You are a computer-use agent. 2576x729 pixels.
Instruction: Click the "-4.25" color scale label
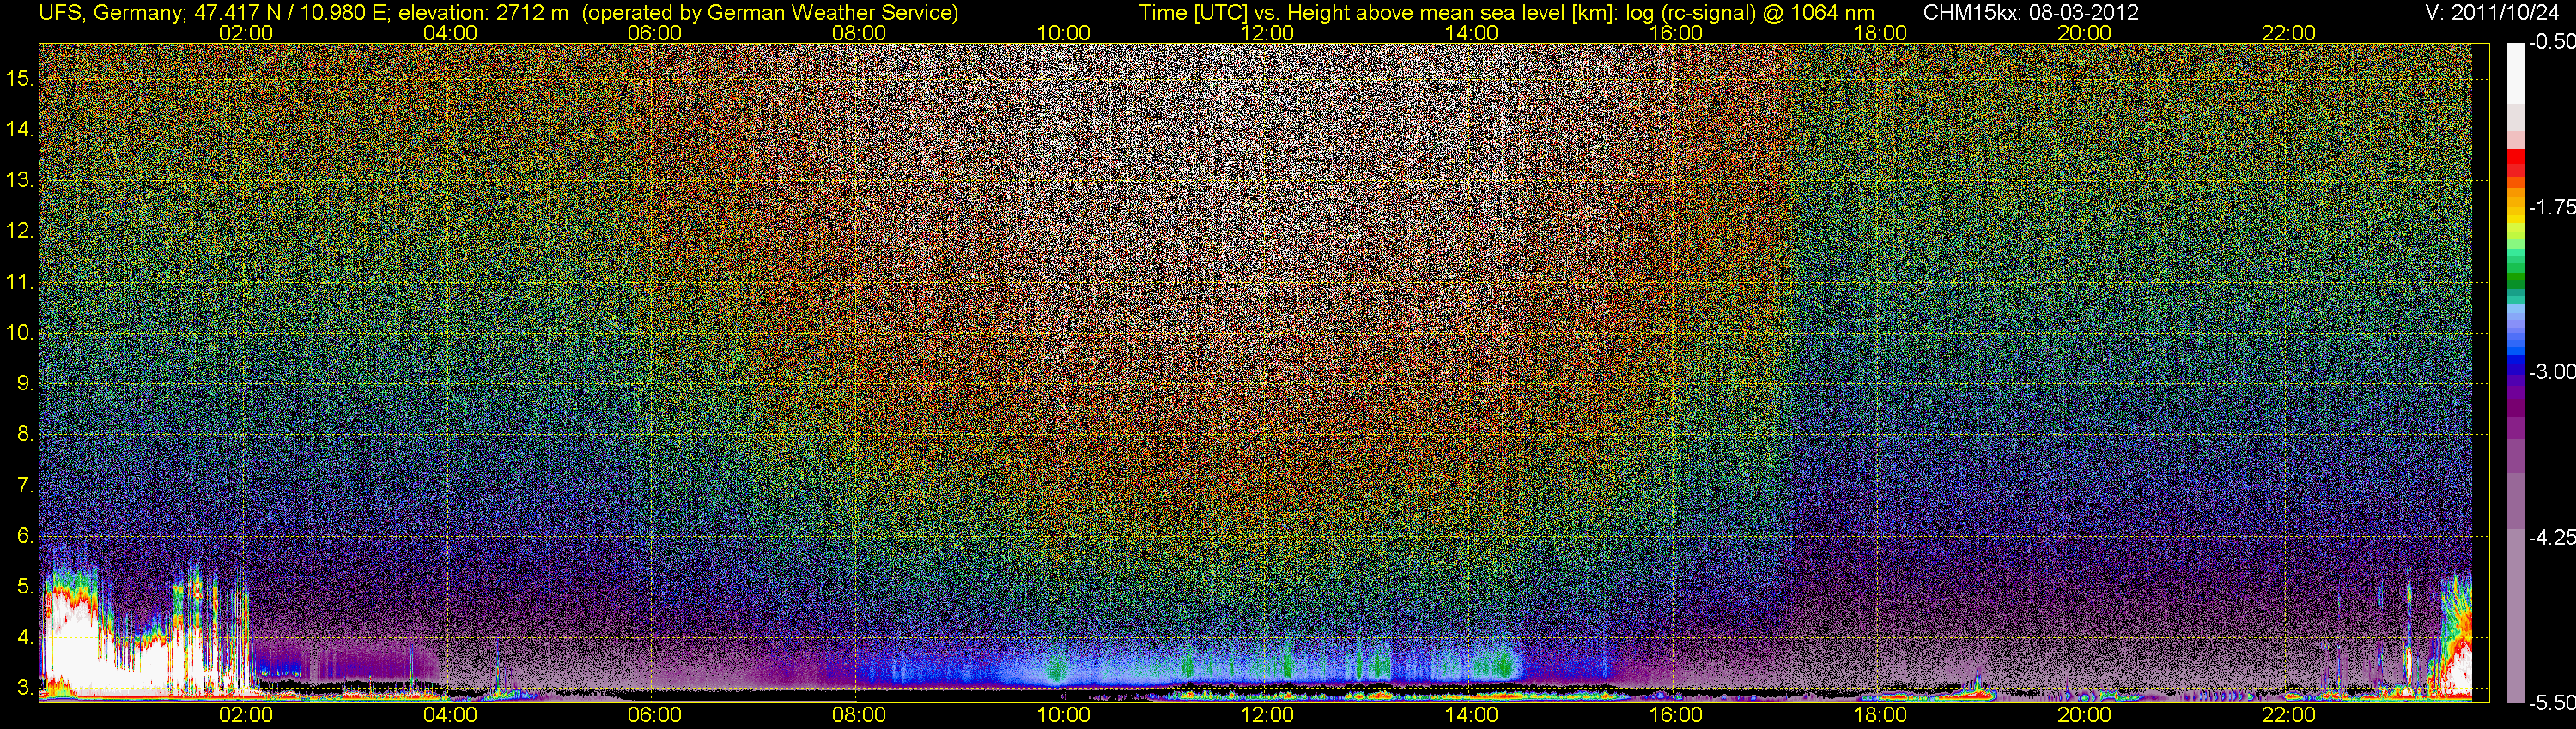tap(2550, 537)
